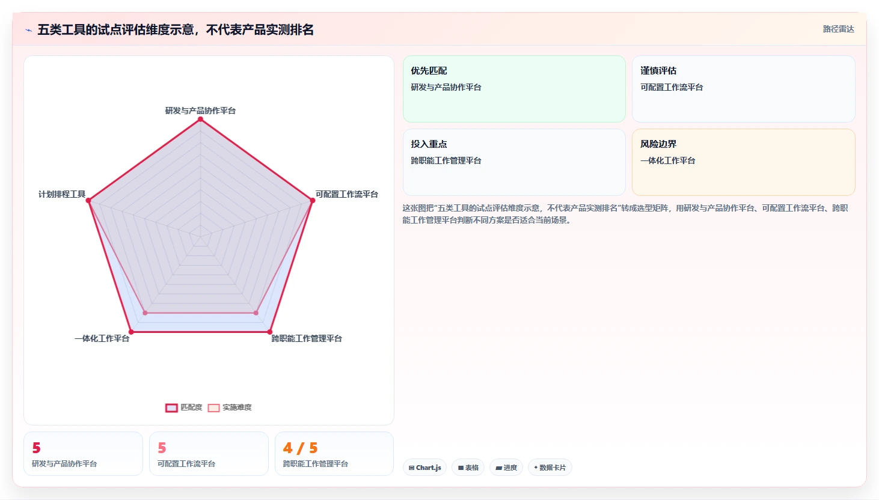This screenshot has width=879, height=500.
Task: Click pink inner point on 一体化工作平台 axis
Action: pos(145,313)
